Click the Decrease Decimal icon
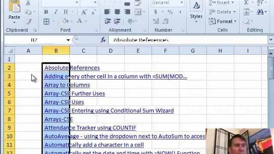The width and height of the screenshot is (274, 154). coord(166,21)
